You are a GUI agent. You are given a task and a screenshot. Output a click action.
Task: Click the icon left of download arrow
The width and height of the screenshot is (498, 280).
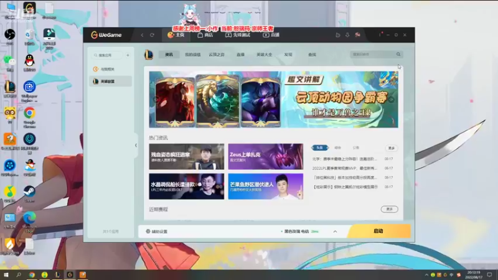tap(337, 35)
